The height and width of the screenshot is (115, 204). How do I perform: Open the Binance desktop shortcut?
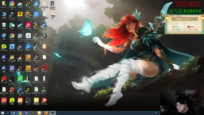click(28, 89)
